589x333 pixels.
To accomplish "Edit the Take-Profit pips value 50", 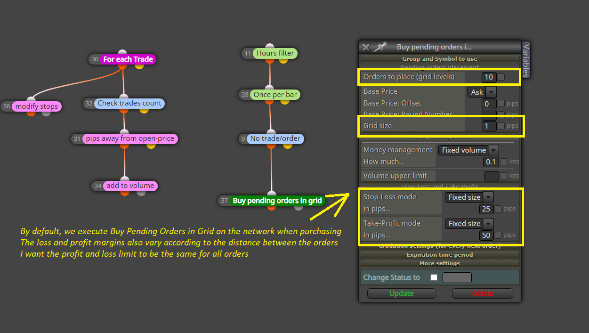I will pyautogui.click(x=486, y=235).
